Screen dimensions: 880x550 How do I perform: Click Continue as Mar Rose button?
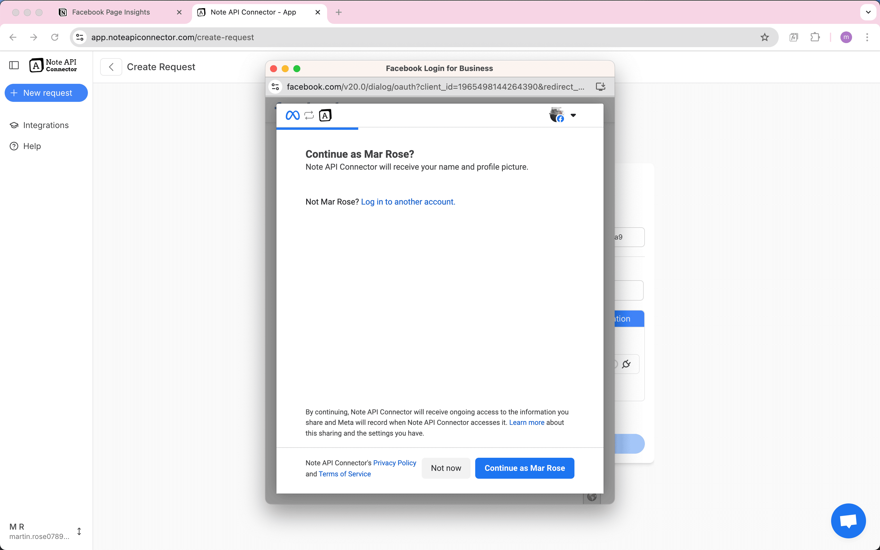524,468
